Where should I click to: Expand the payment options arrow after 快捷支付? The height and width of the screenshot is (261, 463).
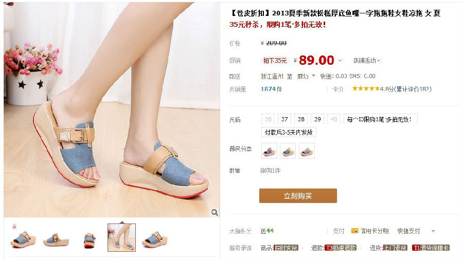click(433, 231)
